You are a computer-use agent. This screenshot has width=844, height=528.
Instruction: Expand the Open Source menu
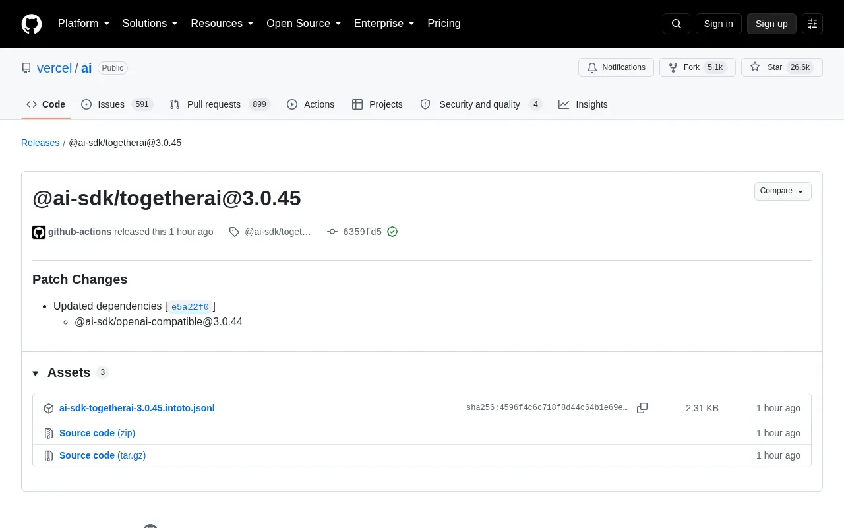(x=304, y=24)
